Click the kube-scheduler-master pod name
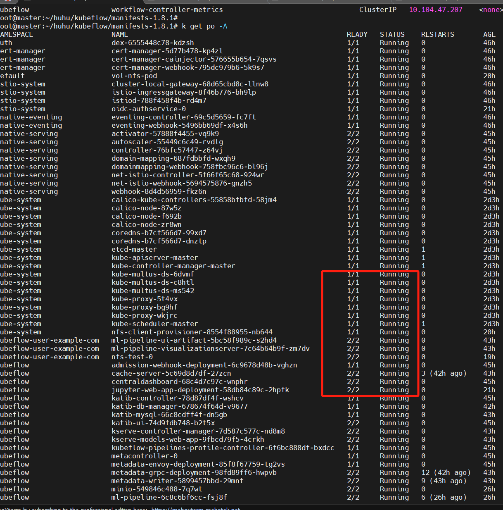The width and height of the screenshot is (503, 510). [x=155, y=324]
